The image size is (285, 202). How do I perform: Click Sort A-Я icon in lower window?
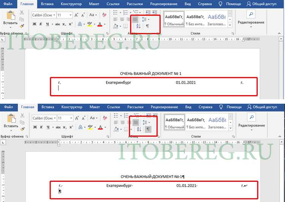(x=139, y=129)
